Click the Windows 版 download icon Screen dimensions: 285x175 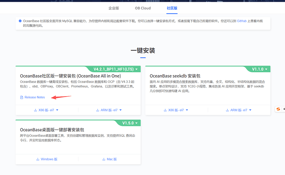click(x=38, y=159)
